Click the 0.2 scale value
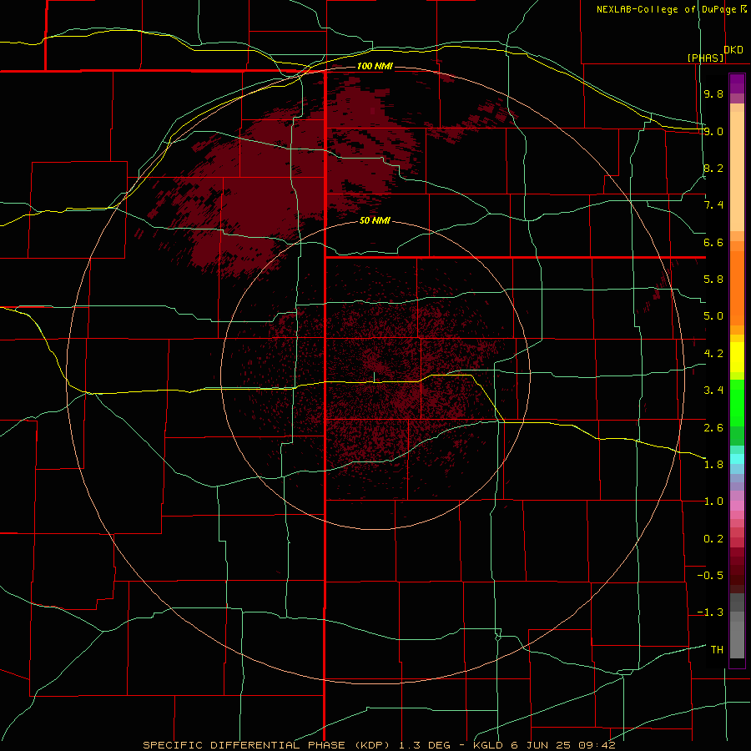 (x=713, y=539)
